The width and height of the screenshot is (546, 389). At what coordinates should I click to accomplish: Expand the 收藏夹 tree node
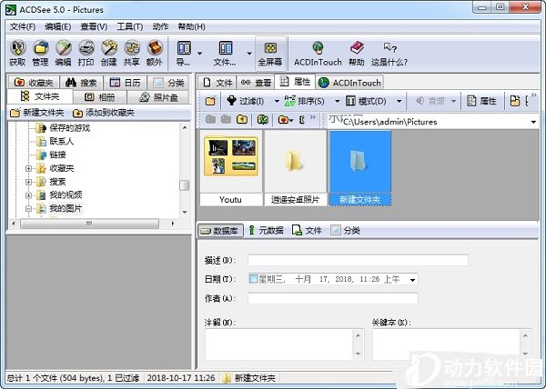(28, 169)
